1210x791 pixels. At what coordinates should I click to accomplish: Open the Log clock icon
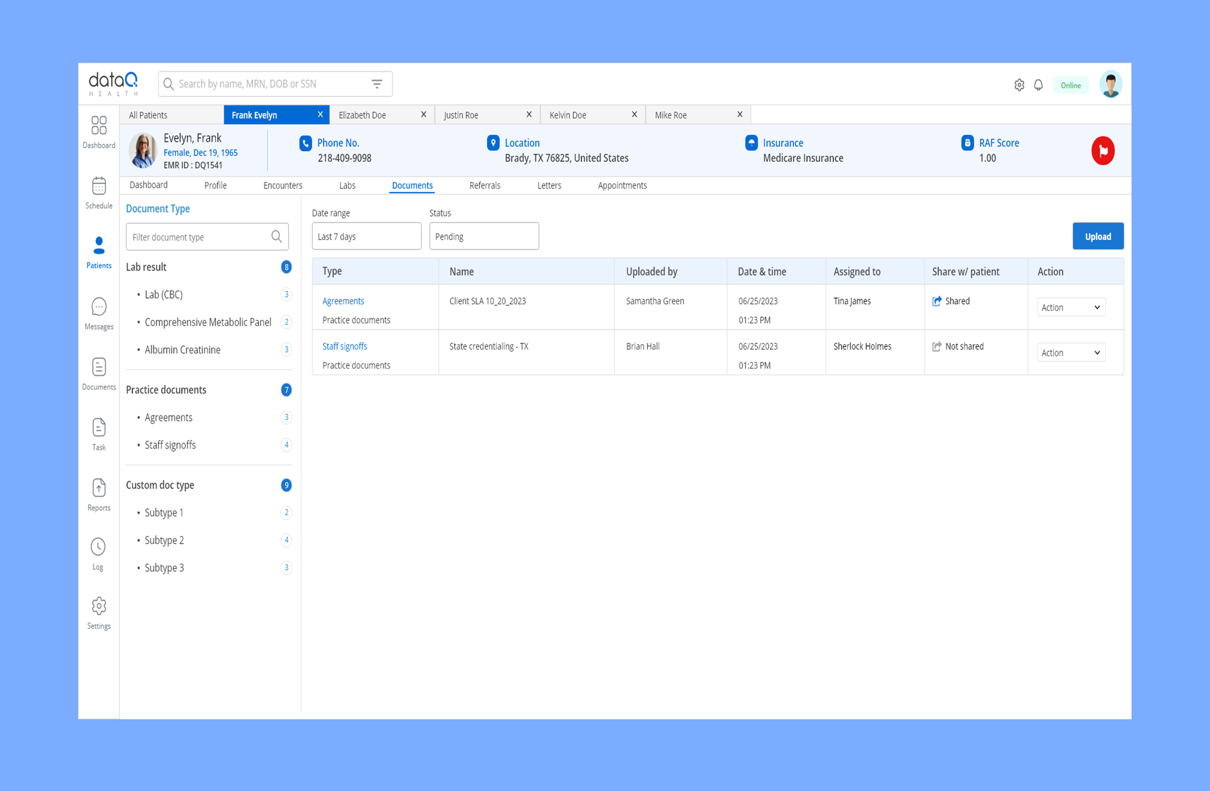98,547
